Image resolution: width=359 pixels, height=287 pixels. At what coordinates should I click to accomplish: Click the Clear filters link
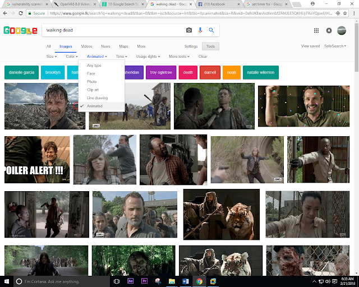tap(203, 56)
